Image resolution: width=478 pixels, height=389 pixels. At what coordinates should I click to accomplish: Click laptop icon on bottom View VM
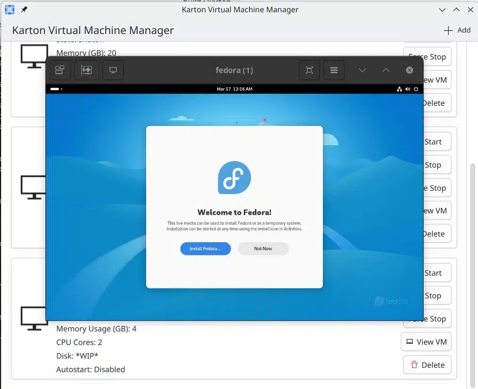click(410, 341)
